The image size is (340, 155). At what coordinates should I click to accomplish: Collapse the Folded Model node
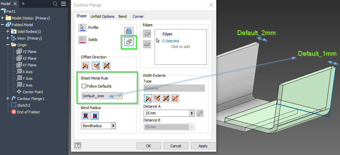2,25
